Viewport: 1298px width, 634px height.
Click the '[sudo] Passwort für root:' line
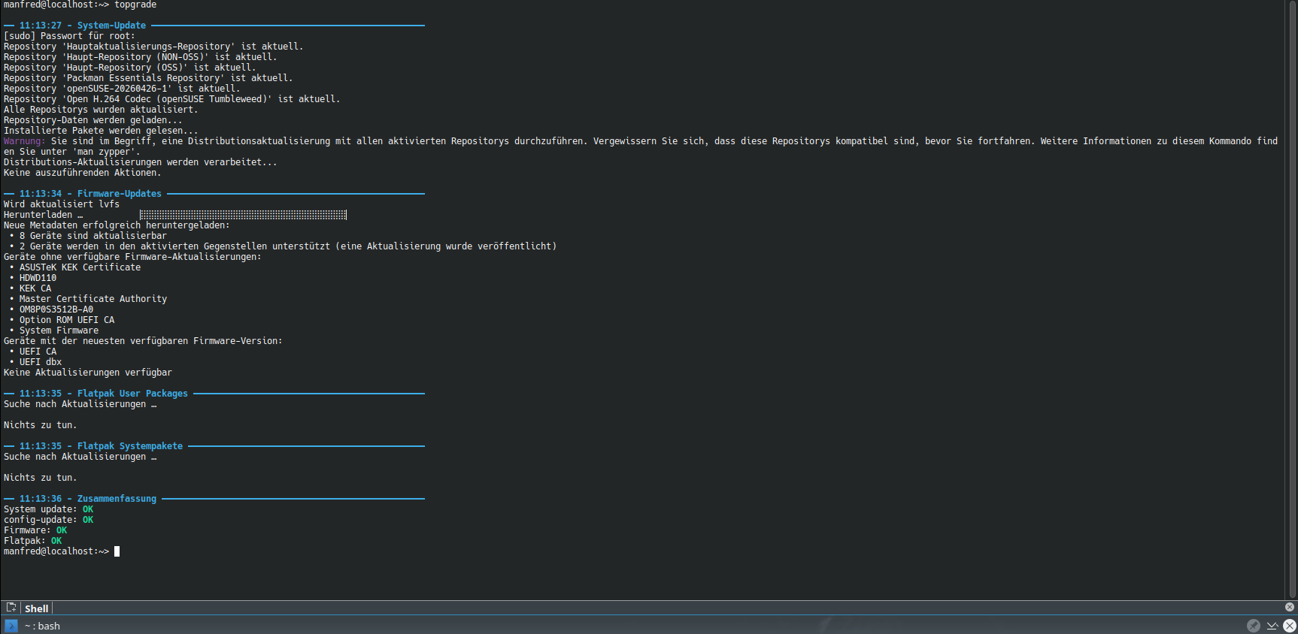[69, 36]
